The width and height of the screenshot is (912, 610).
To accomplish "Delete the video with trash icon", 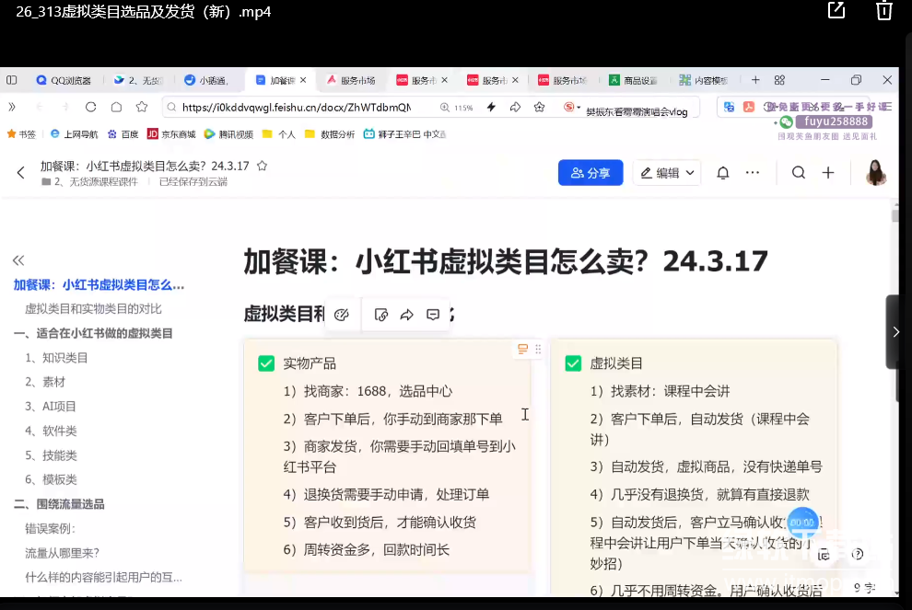I will coord(884,10).
